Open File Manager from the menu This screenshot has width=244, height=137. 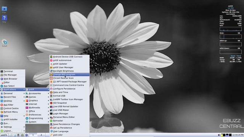click(13, 75)
